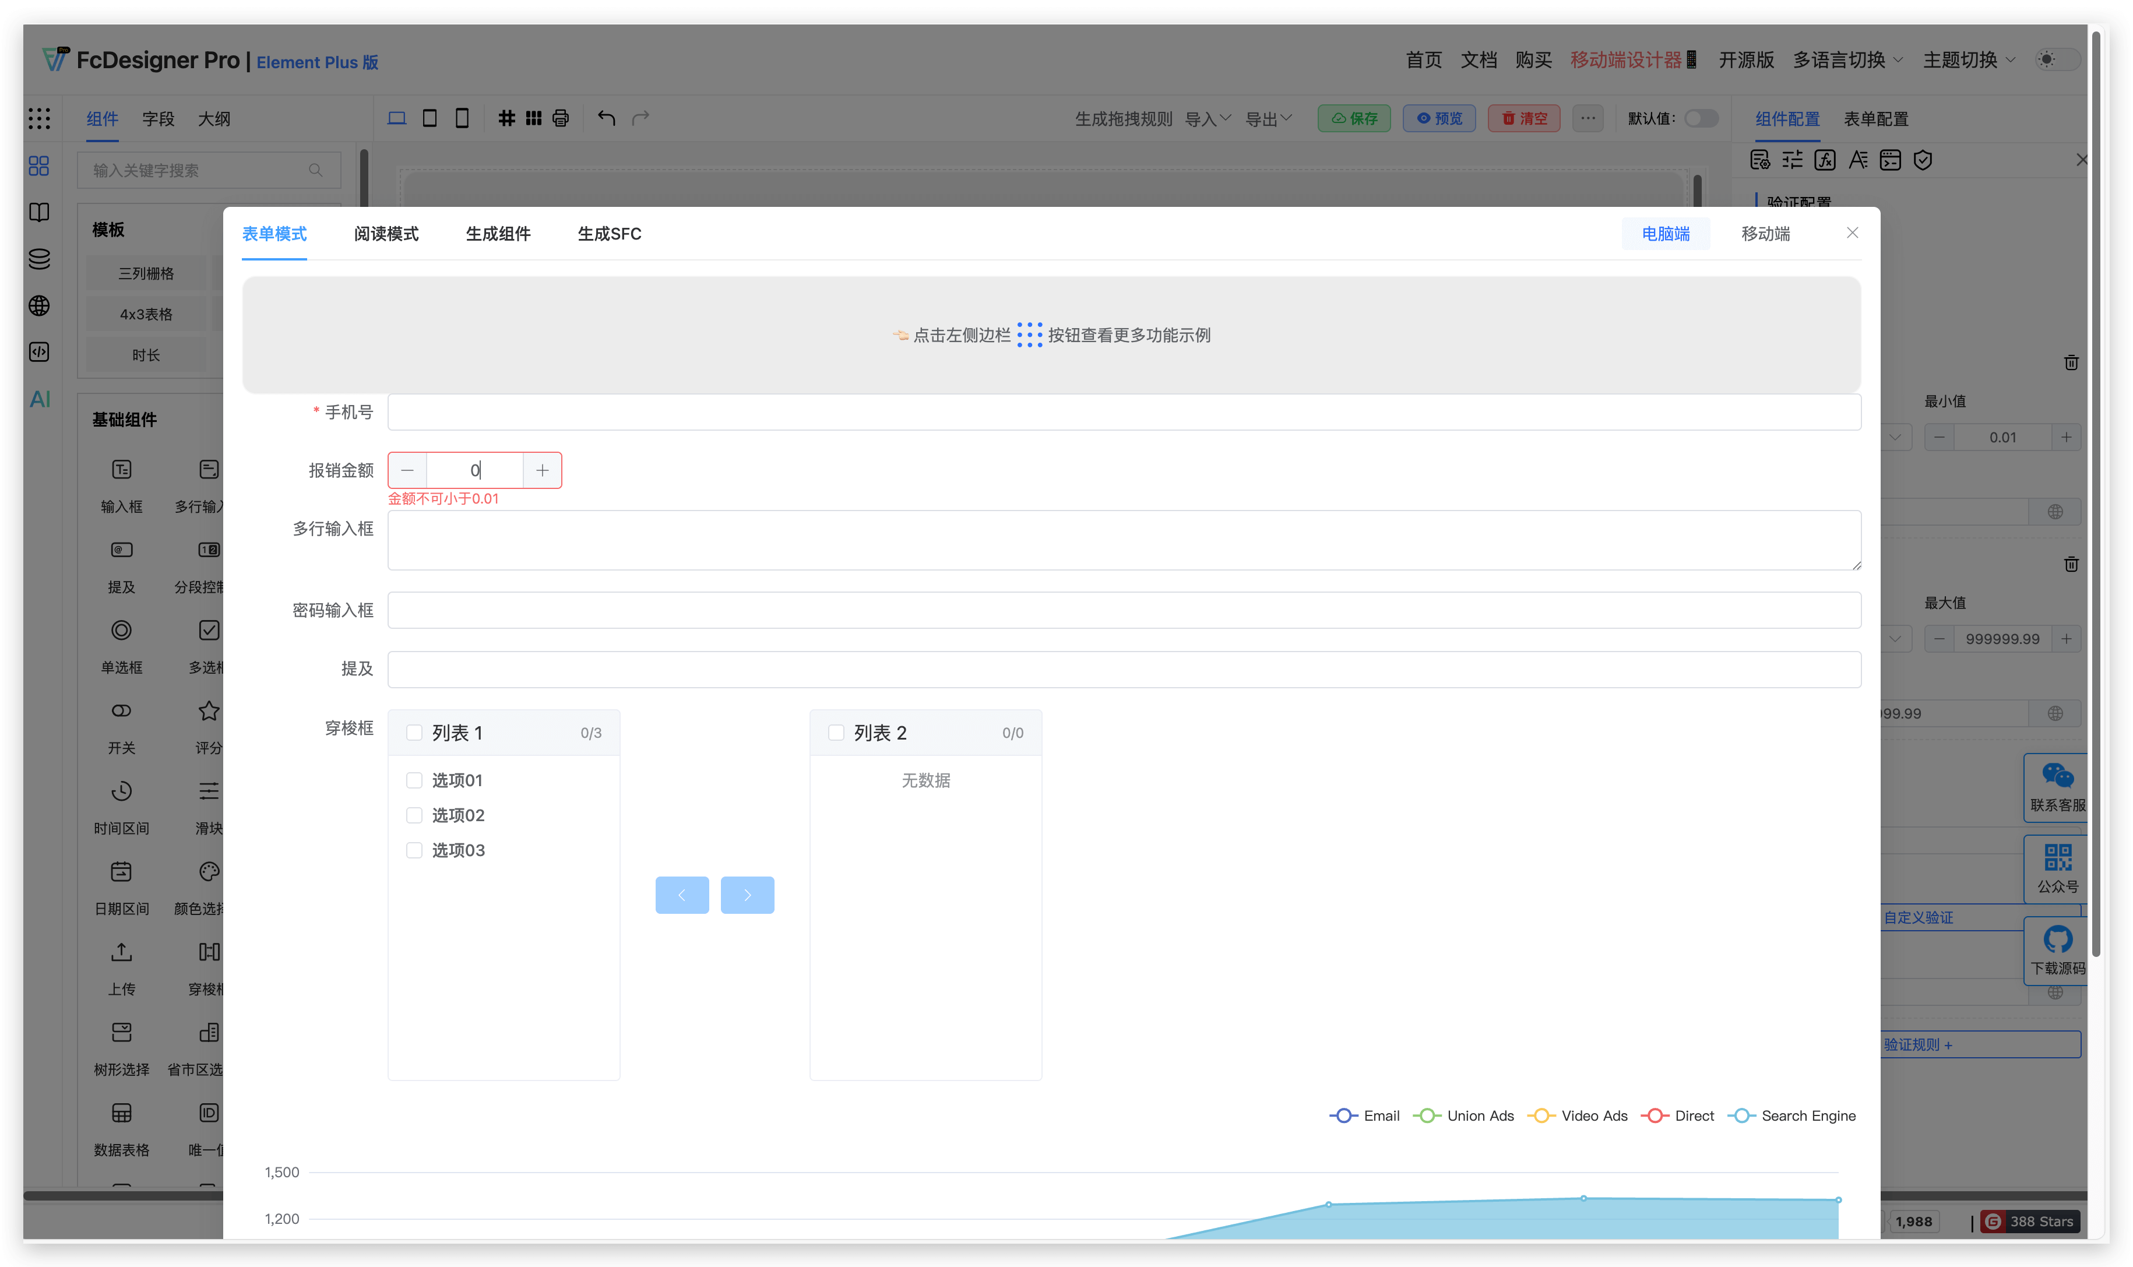Image resolution: width=2133 pixels, height=1267 pixels.
Task: Click the 保存 button
Action: coord(1354,118)
